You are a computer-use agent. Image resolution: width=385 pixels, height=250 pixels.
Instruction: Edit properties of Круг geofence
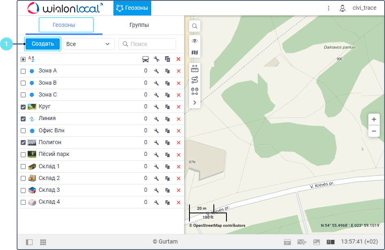click(x=157, y=107)
